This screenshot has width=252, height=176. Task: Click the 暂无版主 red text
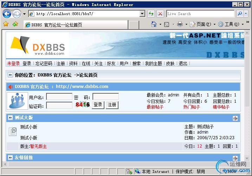tap(38, 146)
